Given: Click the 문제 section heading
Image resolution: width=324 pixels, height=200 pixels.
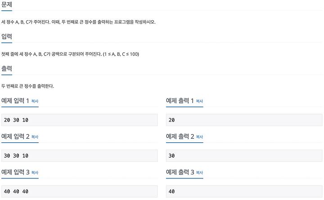Looking at the screenshot, I should point(7,5).
